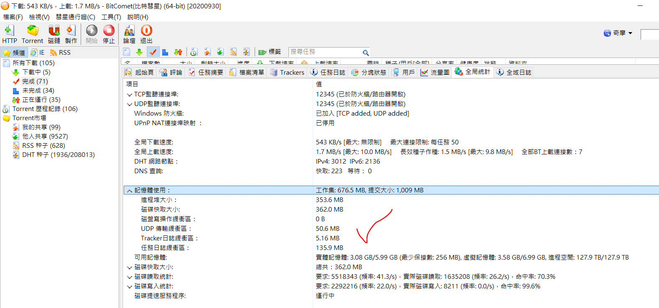
Task: Open the 檔案清單 tab
Action: (247, 72)
